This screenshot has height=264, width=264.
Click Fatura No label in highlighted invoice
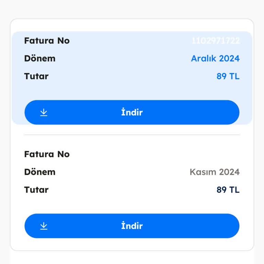click(47, 41)
